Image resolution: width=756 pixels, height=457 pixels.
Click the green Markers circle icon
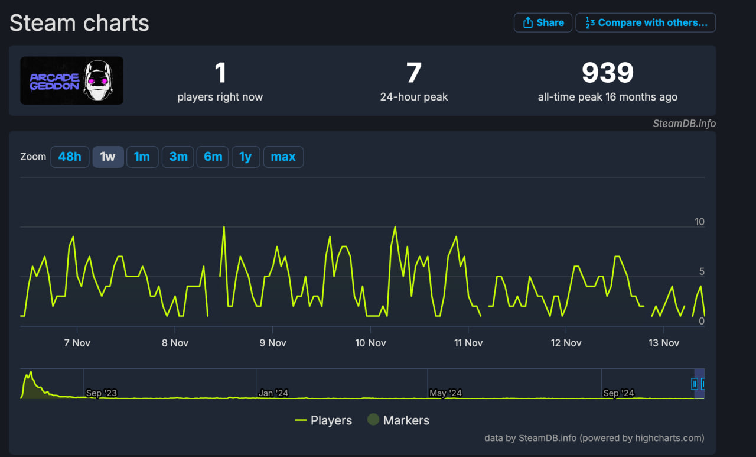click(373, 420)
